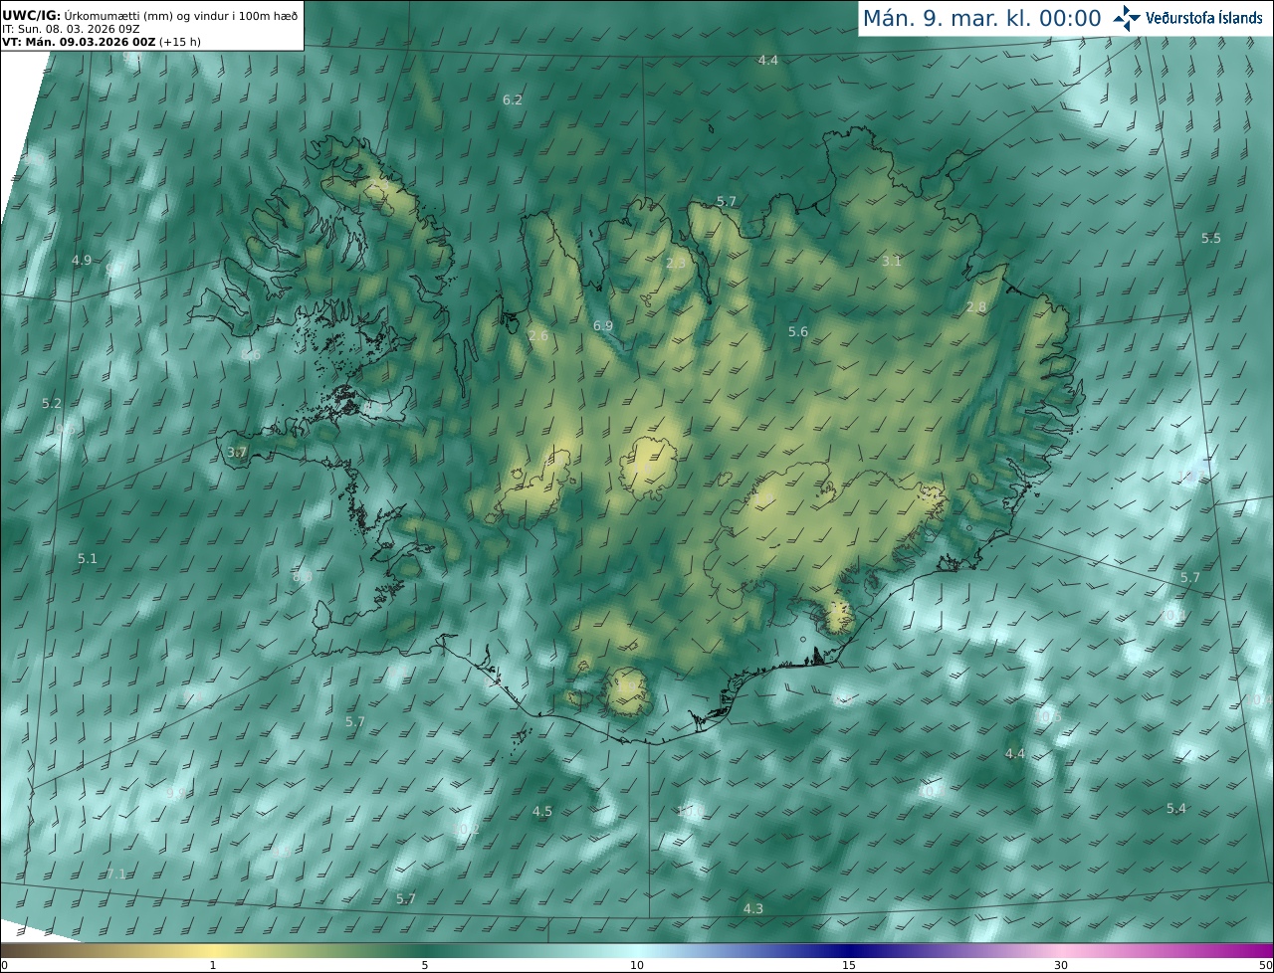Click the 5.6 value in central-north Iceland
The image size is (1274, 973).
[x=798, y=332]
